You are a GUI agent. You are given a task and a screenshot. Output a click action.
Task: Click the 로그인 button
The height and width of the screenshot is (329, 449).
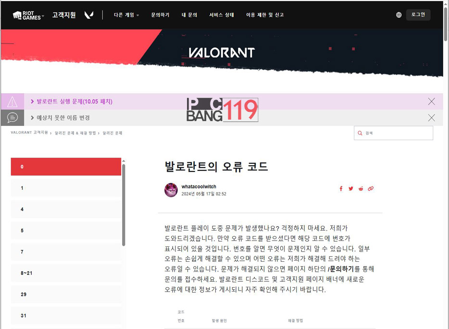tap(418, 14)
